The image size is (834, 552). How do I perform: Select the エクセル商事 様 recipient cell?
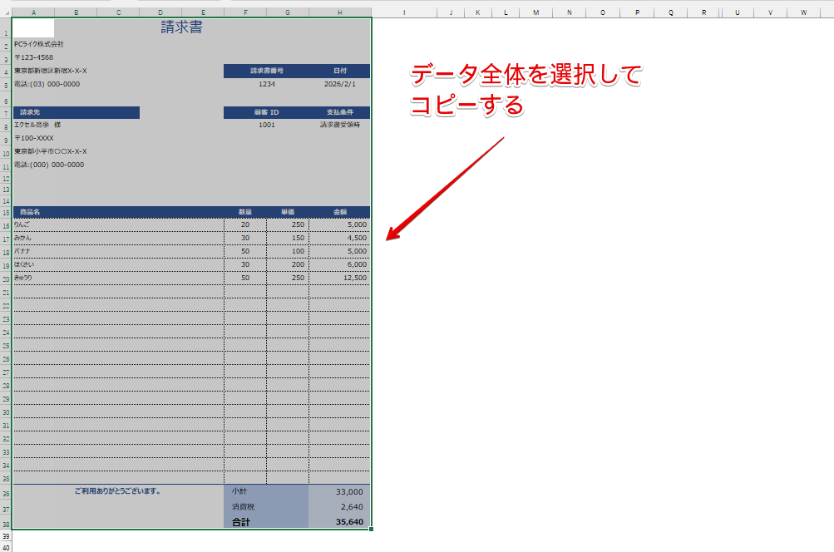(50, 126)
